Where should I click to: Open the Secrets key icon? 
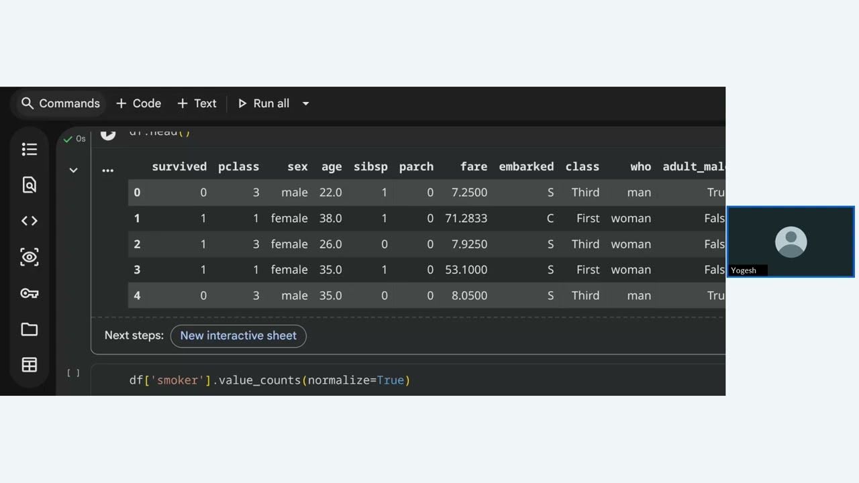pos(30,293)
